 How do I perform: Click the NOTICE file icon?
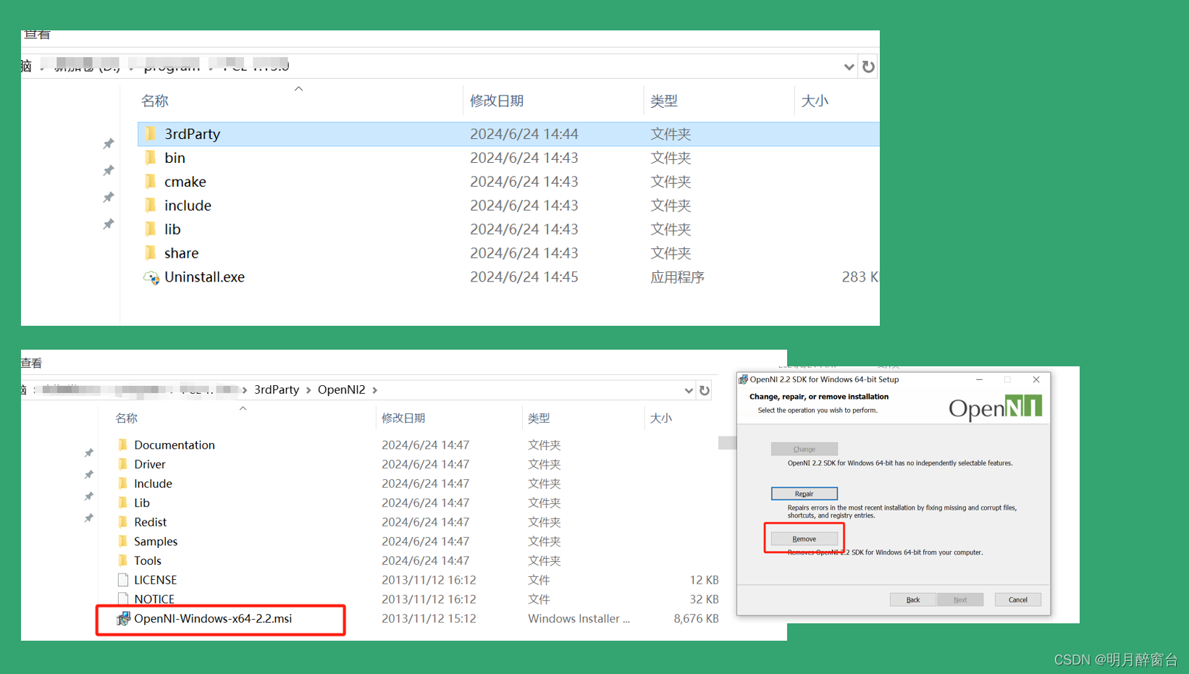pos(123,599)
